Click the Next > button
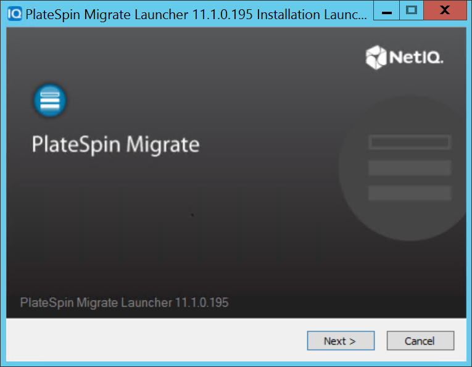The image size is (472, 367). click(341, 341)
